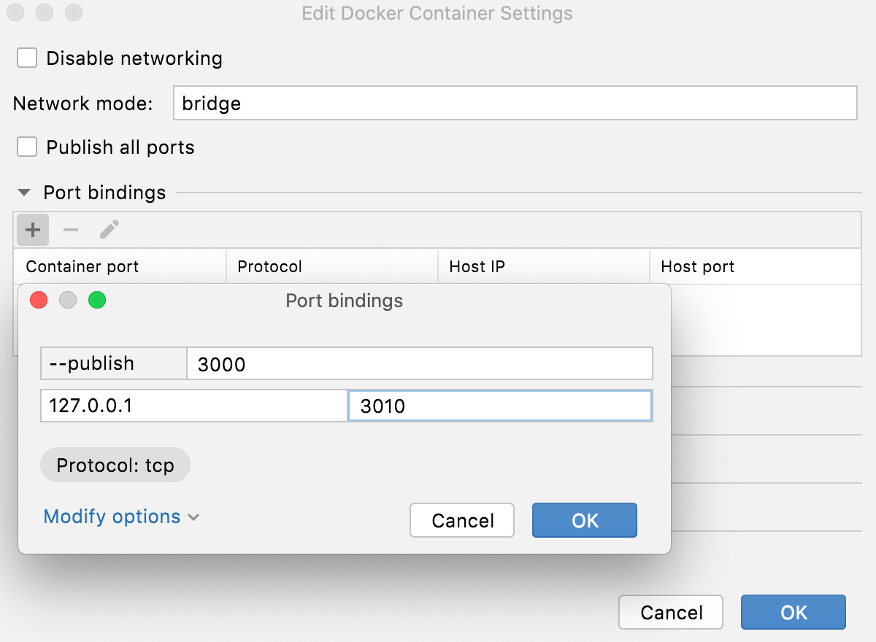Screen dimensions: 876x642
Task: Focus the host port 3010 field
Action: 500,406
